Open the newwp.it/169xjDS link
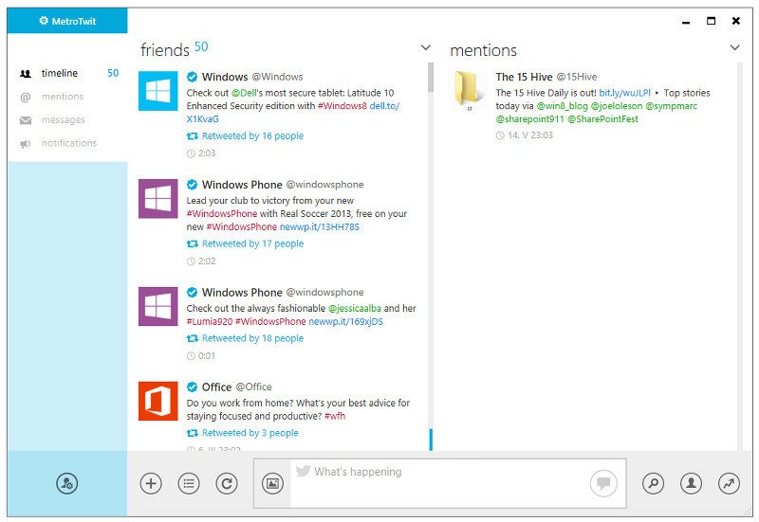 [x=345, y=321]
